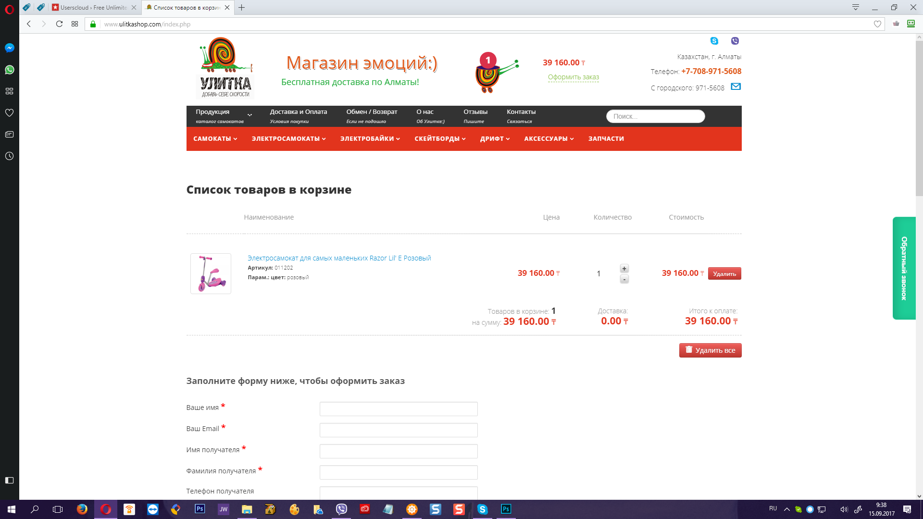Screen dimensions: 923x519
Task: Open Messenger in the Opera sidebar
Action: tap(9, 48)
